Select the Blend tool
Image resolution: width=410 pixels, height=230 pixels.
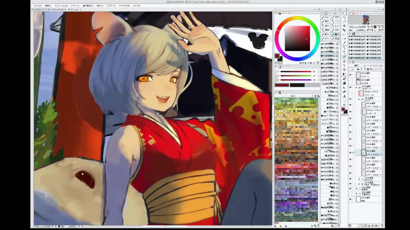point(344,74)
